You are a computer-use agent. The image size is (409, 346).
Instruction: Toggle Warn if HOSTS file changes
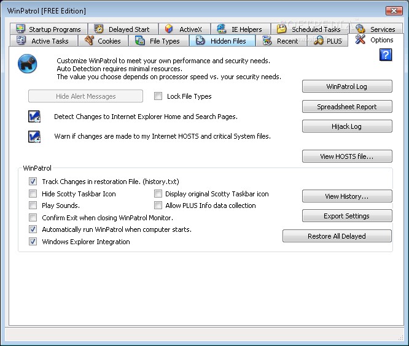pyautogui.click(x=34, y=137)
